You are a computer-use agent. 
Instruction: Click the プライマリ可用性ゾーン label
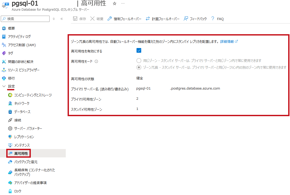(x=86, y=99)
